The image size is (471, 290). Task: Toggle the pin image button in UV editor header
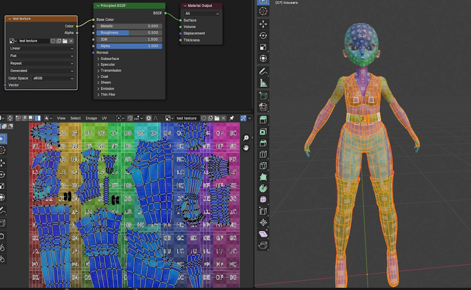[x=231, y=118]
